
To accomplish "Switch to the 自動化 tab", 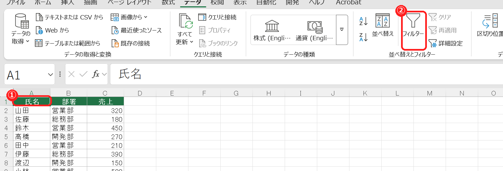I will 267,3.
